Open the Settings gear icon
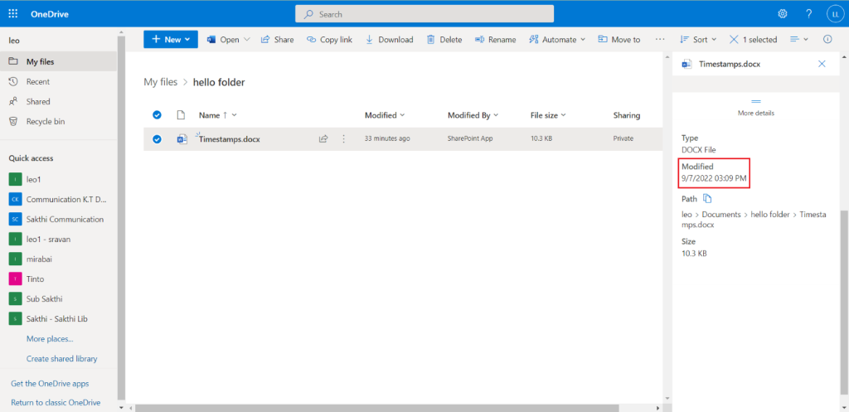Image resolution: width=849 pixels, height=412 pixels. pos(783,13)
